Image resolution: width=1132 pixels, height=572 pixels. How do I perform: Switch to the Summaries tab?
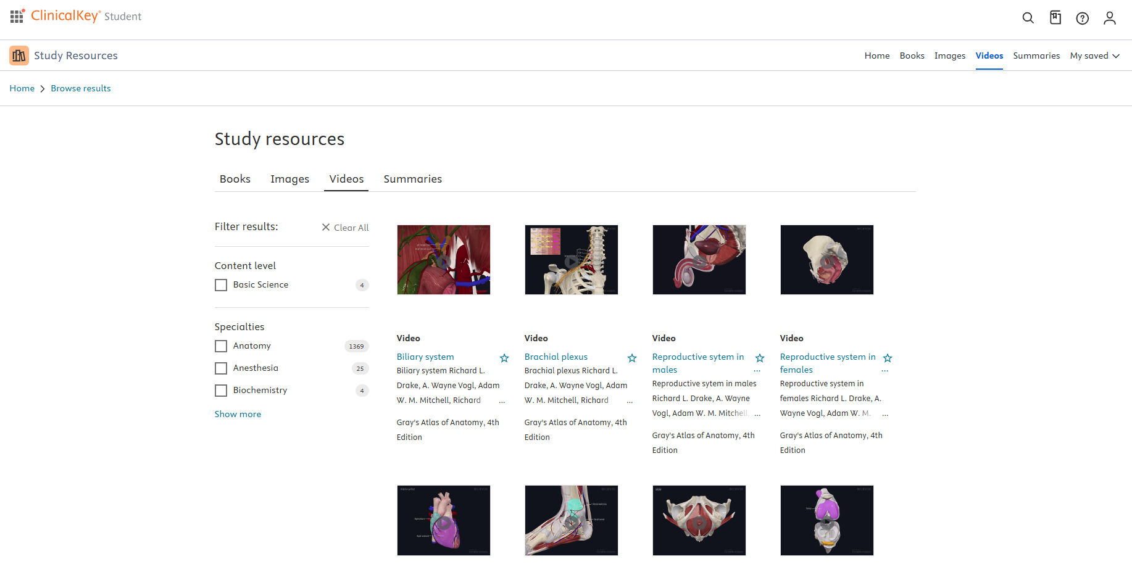click(x=412, y=179)
